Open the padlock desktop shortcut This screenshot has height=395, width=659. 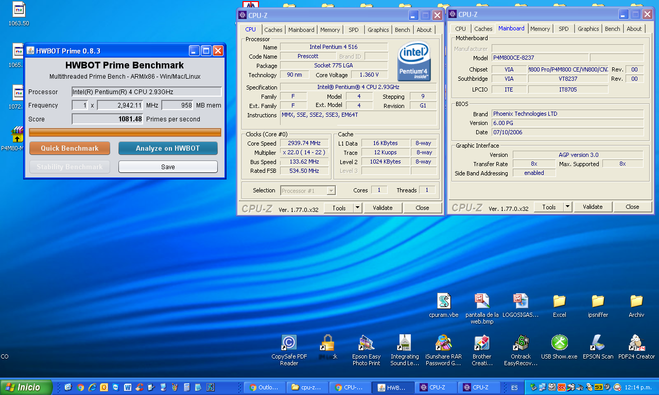click(327, 347)
